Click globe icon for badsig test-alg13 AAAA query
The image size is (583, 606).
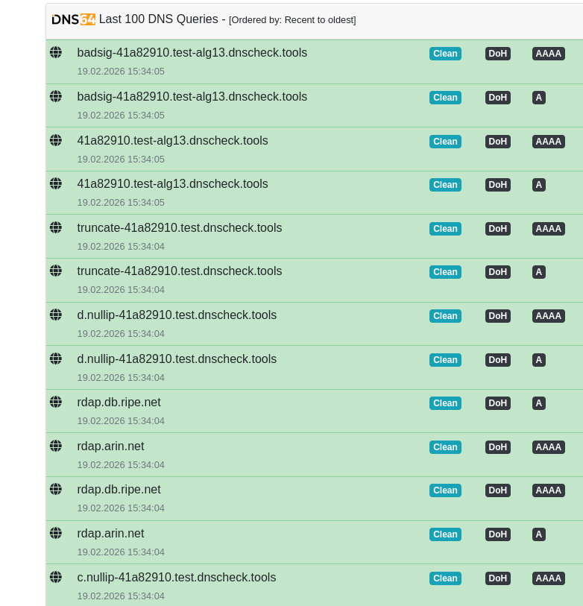[x=56, y=52]
